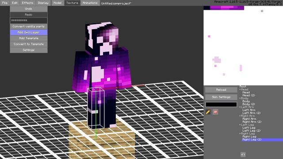Choose Redo from the Edit menu
This screenshot has height=159, width=283.
(28, 15)
